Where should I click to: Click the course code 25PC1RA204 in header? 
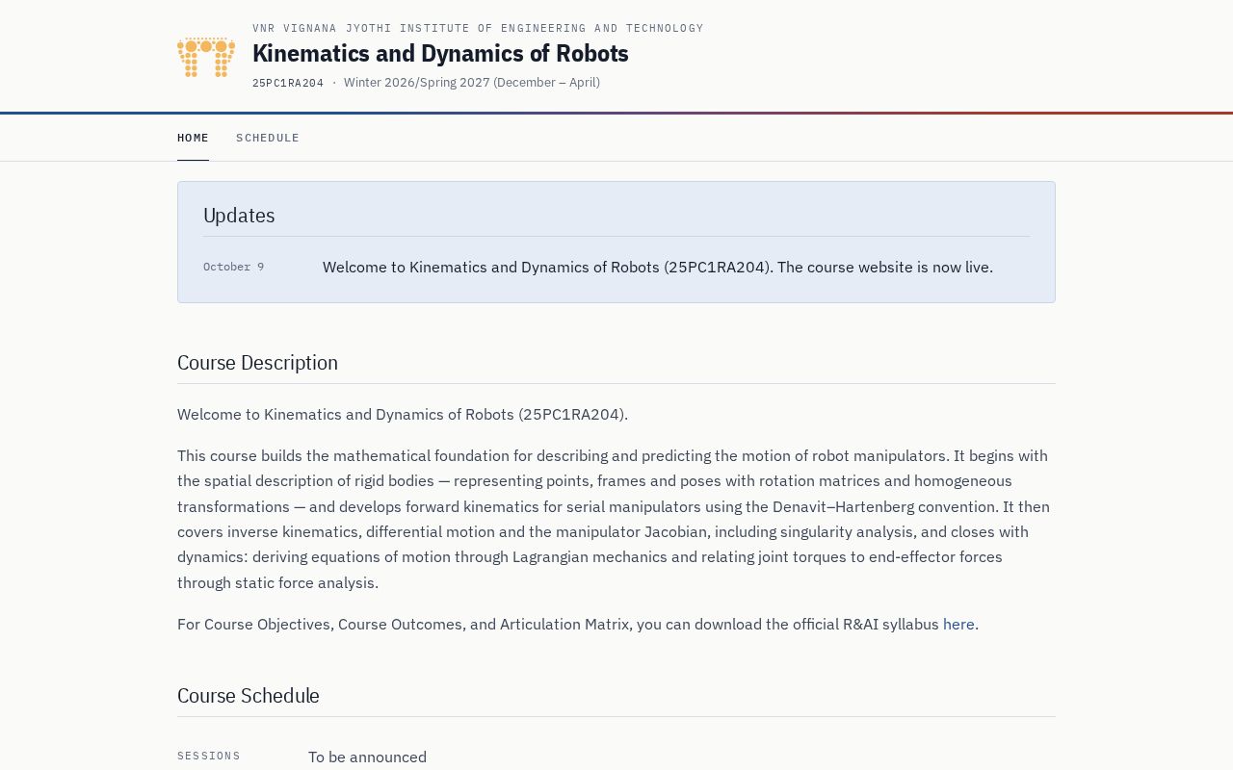click(288, 83)
